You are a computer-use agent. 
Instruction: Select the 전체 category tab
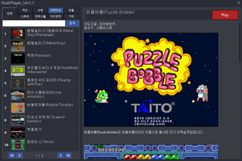[x=9, y=13]
